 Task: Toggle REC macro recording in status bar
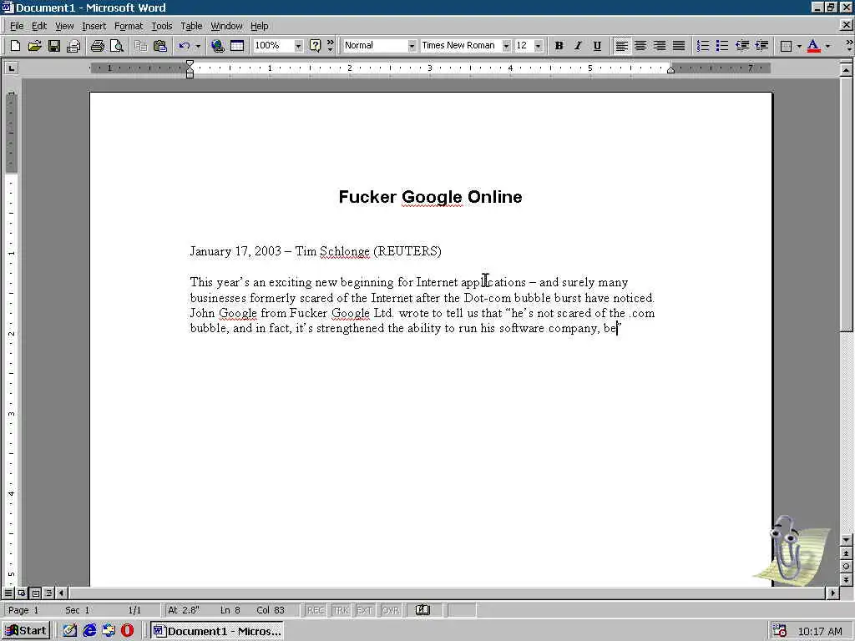tap(316, 610)
